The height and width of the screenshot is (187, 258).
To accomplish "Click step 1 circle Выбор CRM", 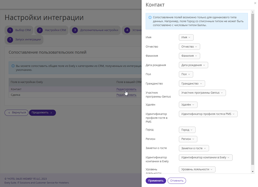I will tap(10, 30).
